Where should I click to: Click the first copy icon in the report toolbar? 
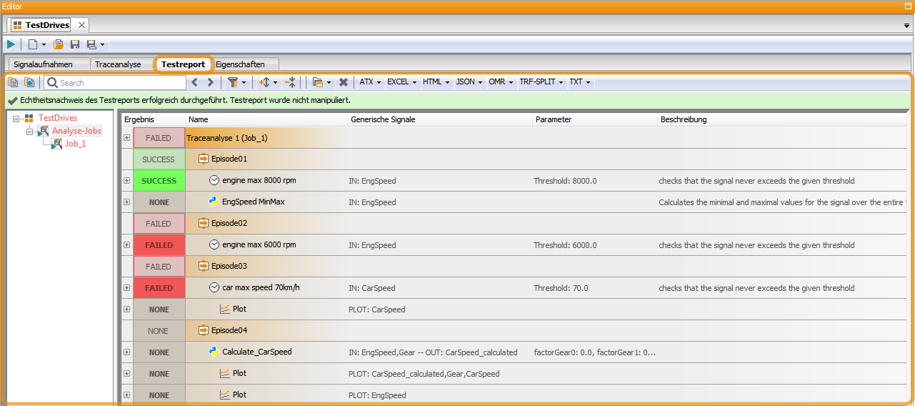pyautogui.click(x=13, y=82)
